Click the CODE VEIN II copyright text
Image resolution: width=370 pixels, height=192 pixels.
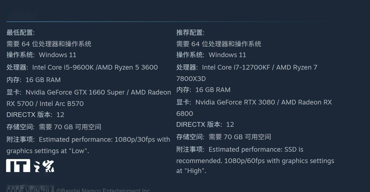(78, 190)
